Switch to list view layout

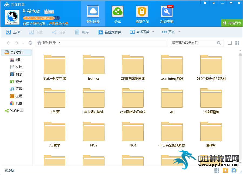tap(230, 43)
